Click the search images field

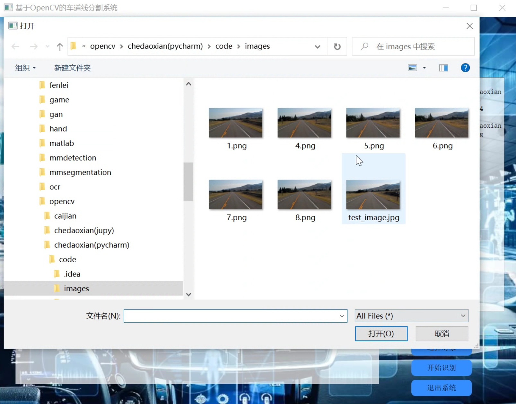point(413,46)
